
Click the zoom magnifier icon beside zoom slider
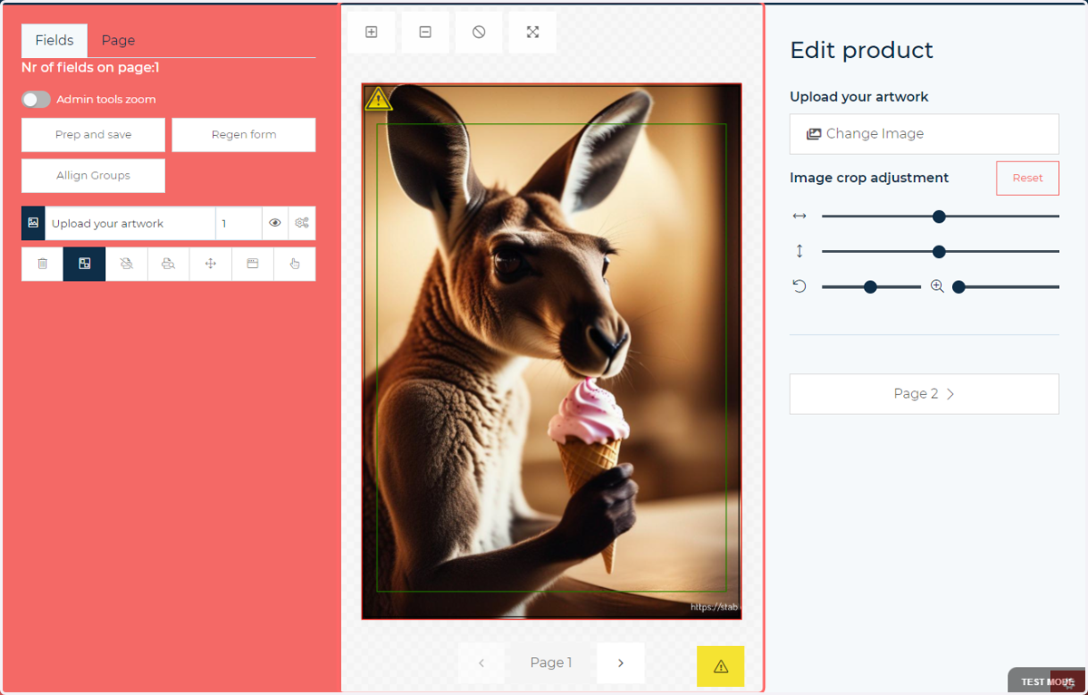click(x=937, y=286)
